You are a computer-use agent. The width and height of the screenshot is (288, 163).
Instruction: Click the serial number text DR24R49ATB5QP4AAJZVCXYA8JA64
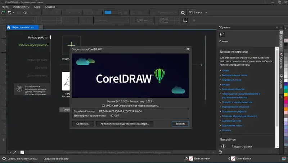[x=120, y=111]
